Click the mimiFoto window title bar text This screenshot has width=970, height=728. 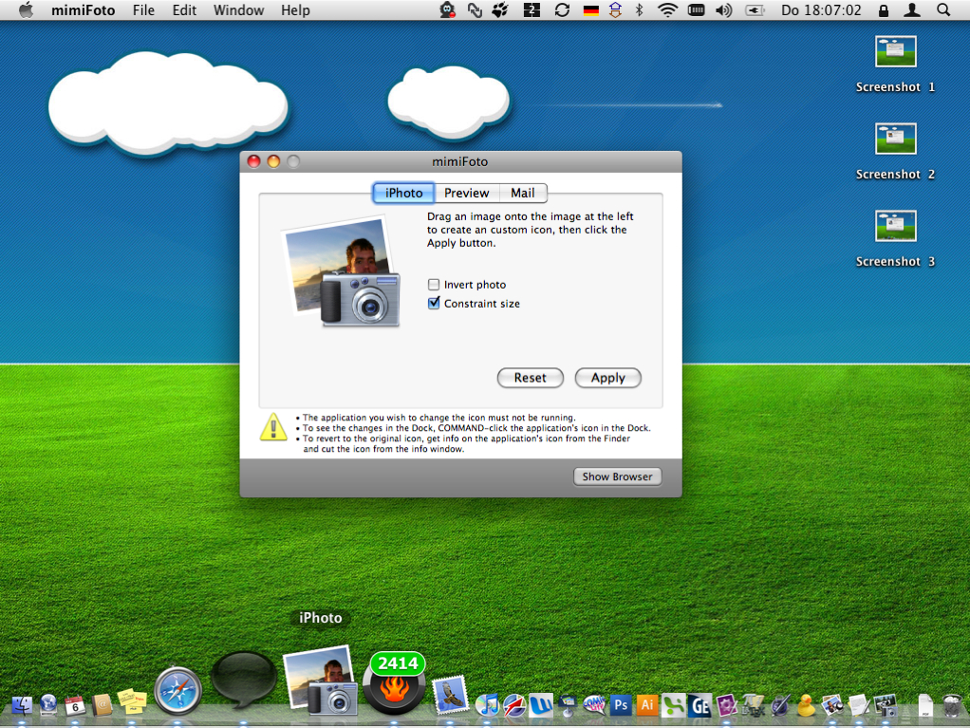pos(459,161)
